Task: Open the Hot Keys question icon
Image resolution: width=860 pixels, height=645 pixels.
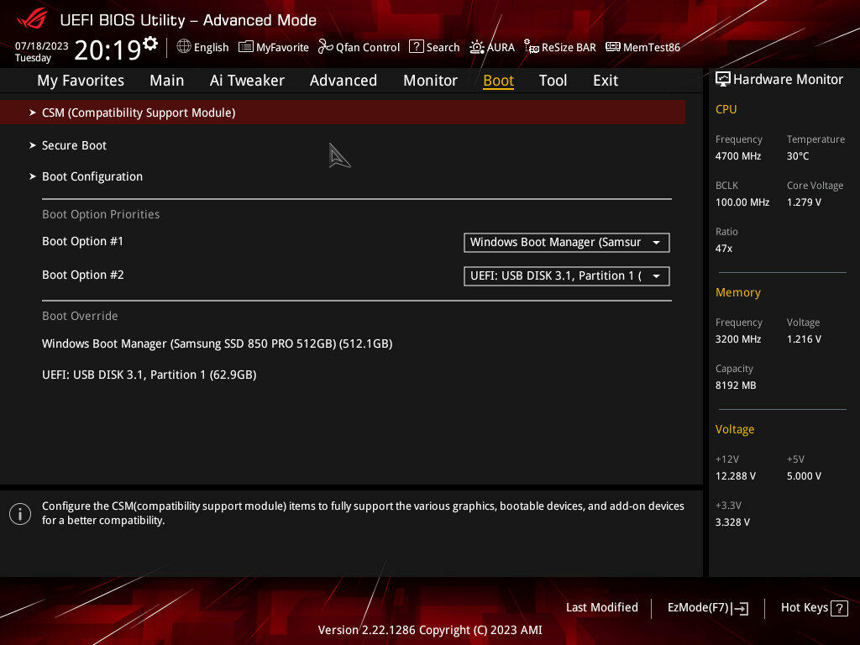Action: 839,608
